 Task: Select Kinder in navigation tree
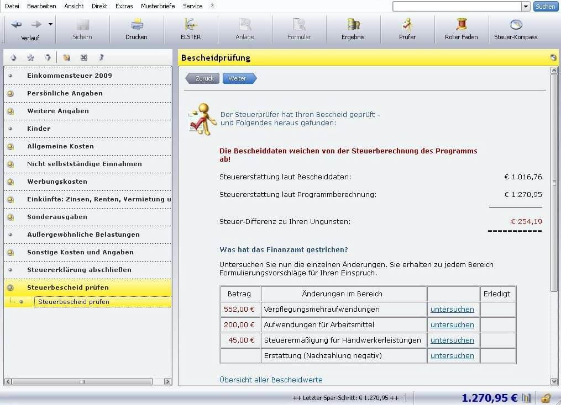coord(88,129)
